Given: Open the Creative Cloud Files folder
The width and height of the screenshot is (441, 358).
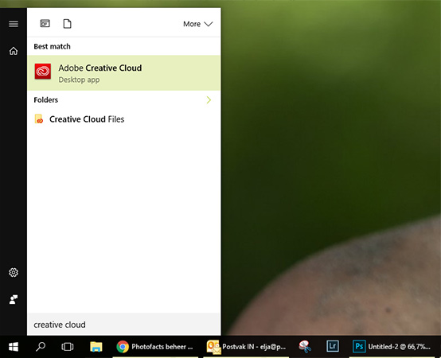Looking at the screenshot, I should coord(123,119).
